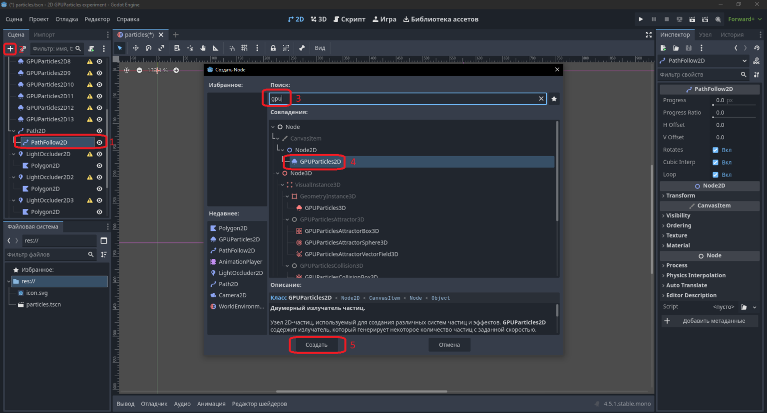Toggle FileSystem split mode icon
This screenshot has height=413, width=767.
(104, 240)
